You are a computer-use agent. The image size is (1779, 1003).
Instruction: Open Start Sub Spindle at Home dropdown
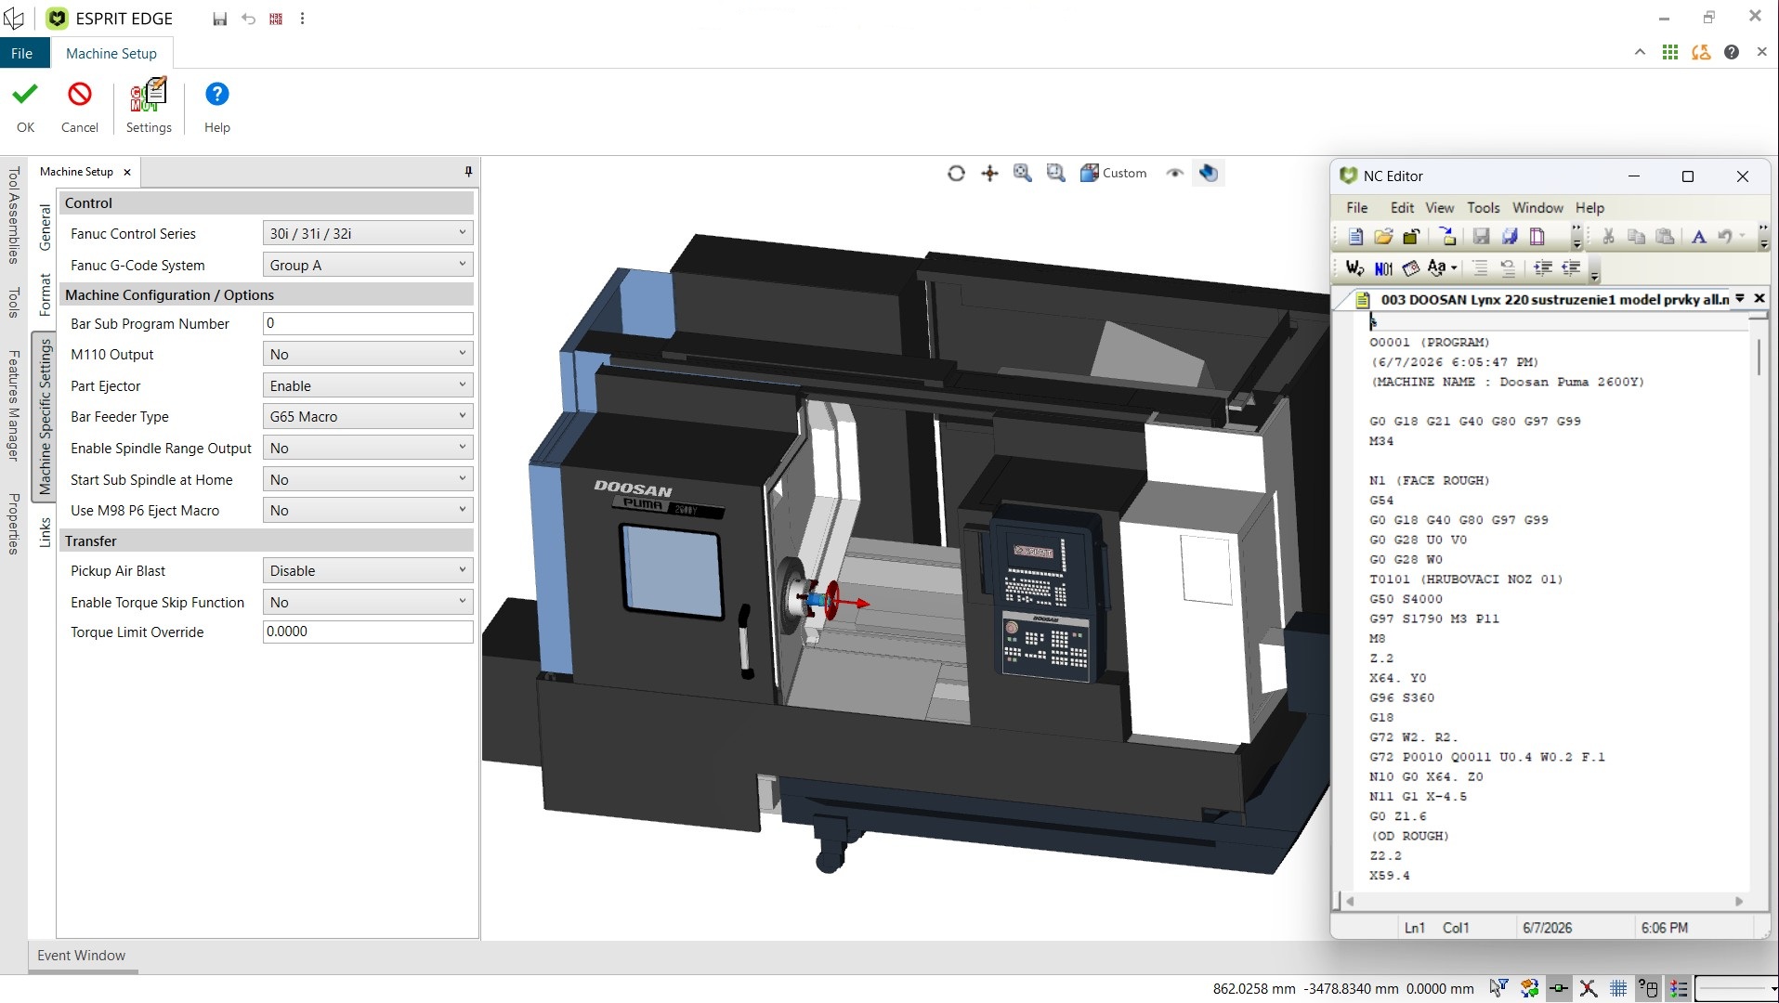tap(368, 479)
